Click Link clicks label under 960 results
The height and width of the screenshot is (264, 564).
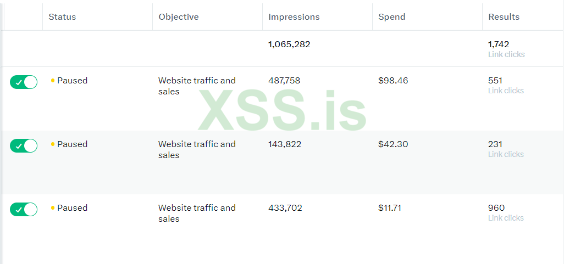pyautogui.click(x=506, y=218)
